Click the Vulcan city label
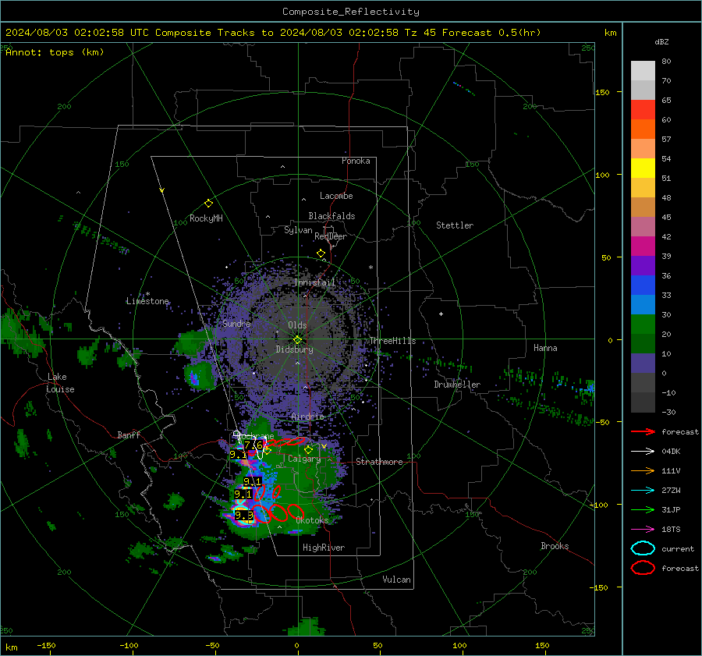Screen dimensions: 702x656 396,580
